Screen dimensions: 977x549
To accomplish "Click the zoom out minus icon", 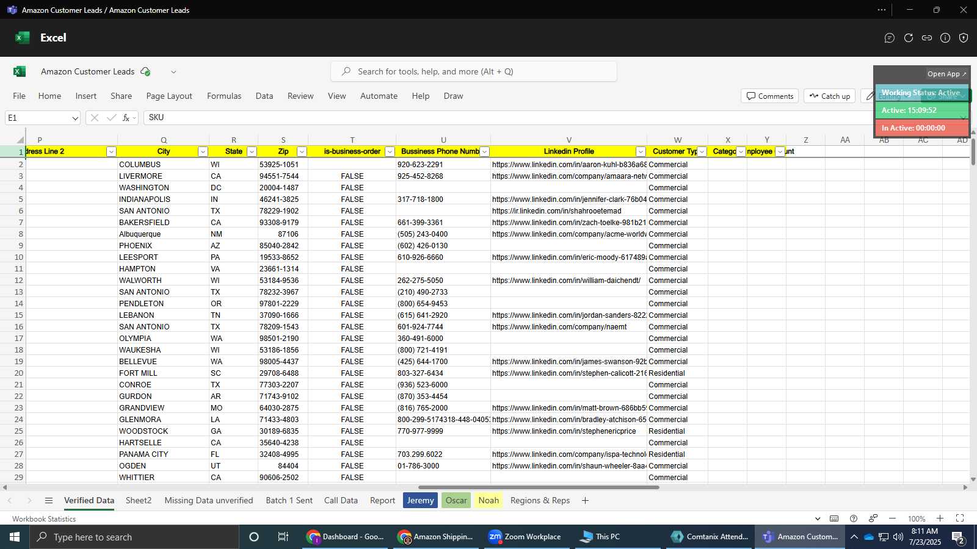I will (x=892, y=518).
